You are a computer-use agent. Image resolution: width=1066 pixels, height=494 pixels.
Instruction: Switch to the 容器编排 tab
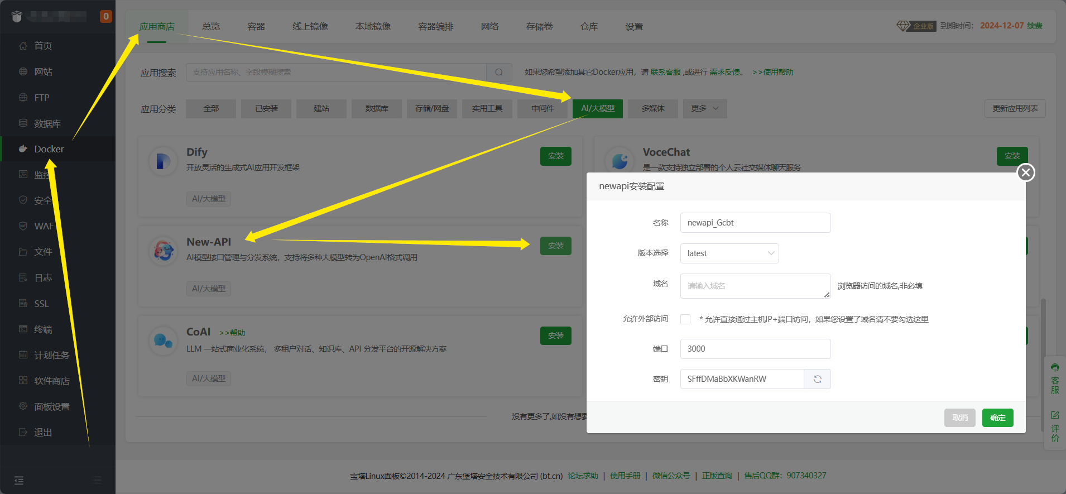435,26
